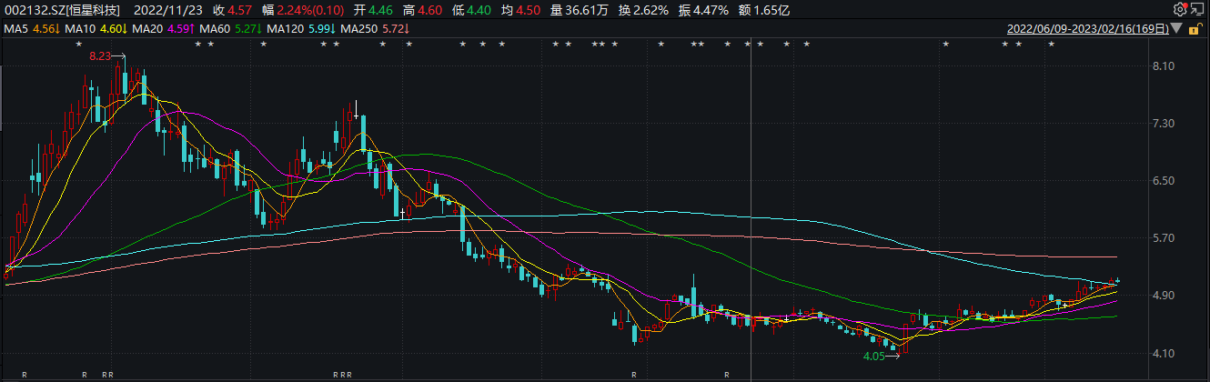Click the 7.30 price axis label
This screenshot has width=1210, height=382.
(x=1165, y=124)
